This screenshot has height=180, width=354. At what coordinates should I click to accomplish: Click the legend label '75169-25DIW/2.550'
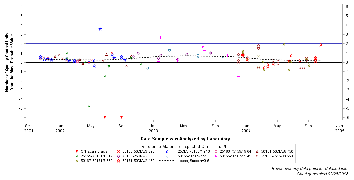tap(138, 156)
